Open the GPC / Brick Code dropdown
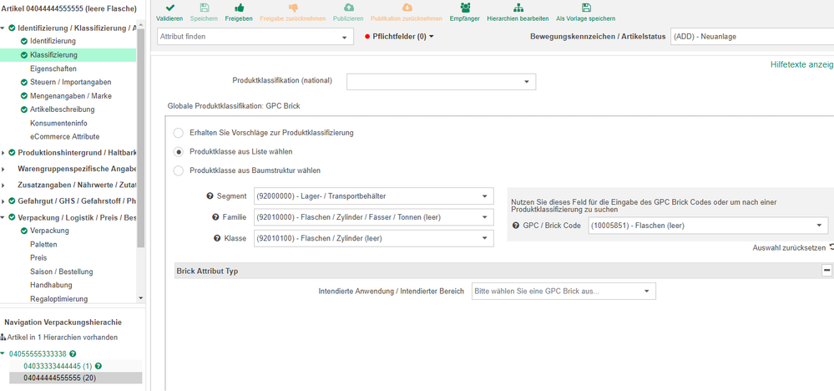Viewport: 834px width, 391px height. click(709, 226)
